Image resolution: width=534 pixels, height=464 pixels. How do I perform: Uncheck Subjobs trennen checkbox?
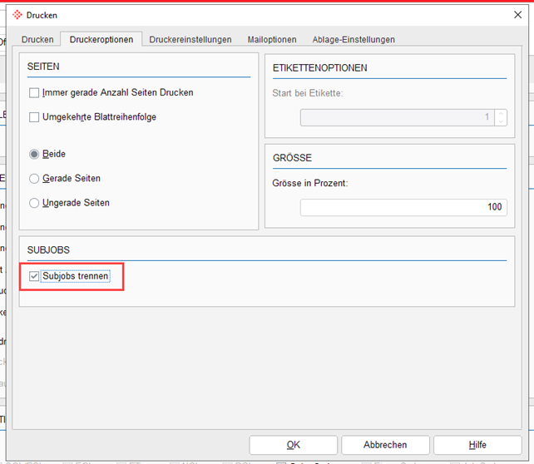pos(34,276)
